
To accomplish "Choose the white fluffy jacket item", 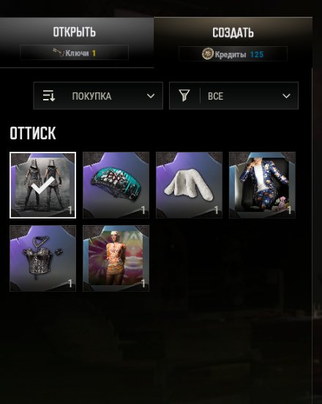I will point(189,185).
